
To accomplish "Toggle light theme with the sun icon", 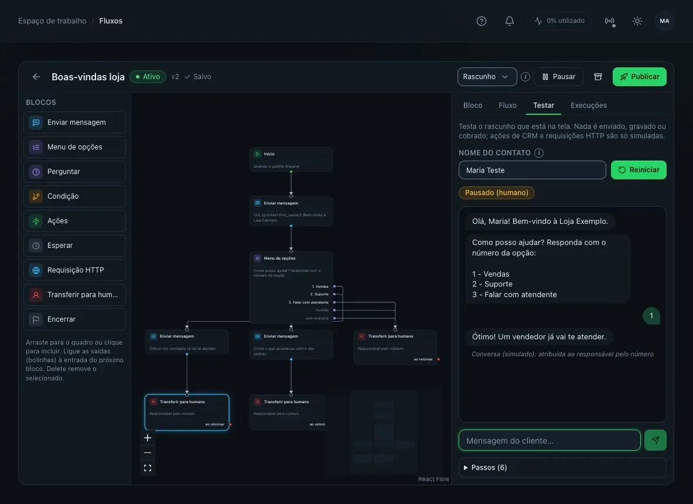I will coord(637,21).
